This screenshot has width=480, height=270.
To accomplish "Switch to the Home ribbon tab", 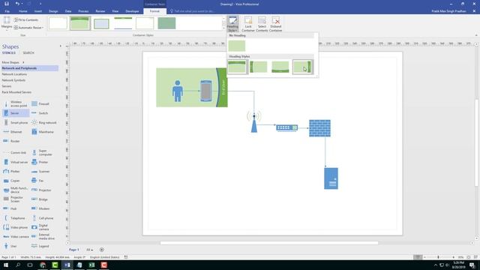I will [23, 11].
